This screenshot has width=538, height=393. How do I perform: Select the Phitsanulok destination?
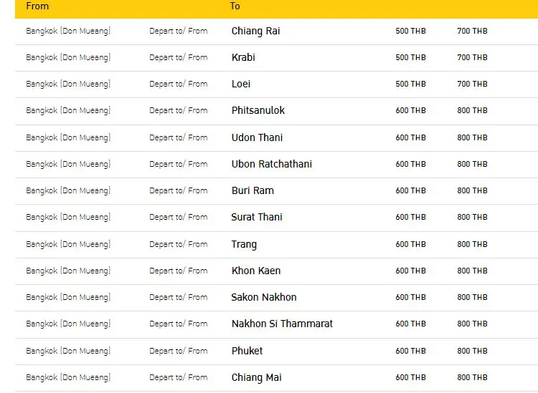258,110
